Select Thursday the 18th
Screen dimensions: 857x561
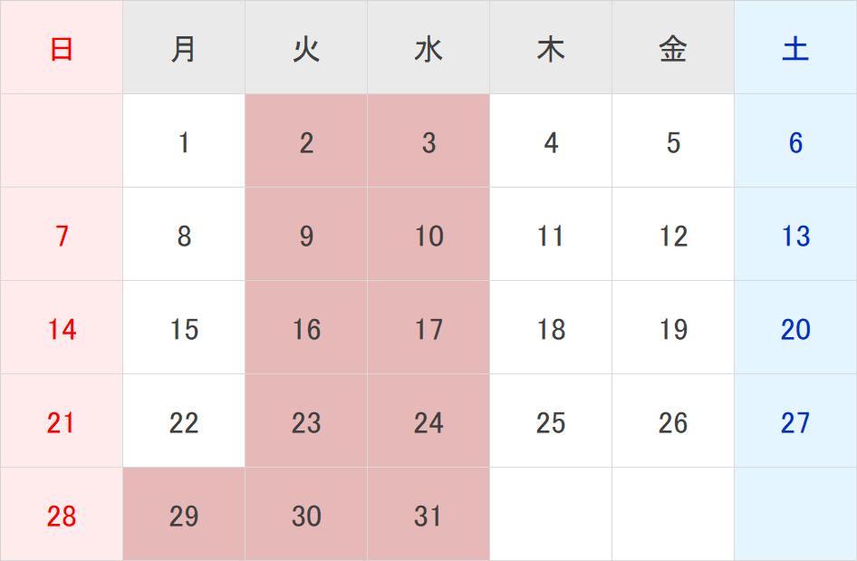click(551, 330)
